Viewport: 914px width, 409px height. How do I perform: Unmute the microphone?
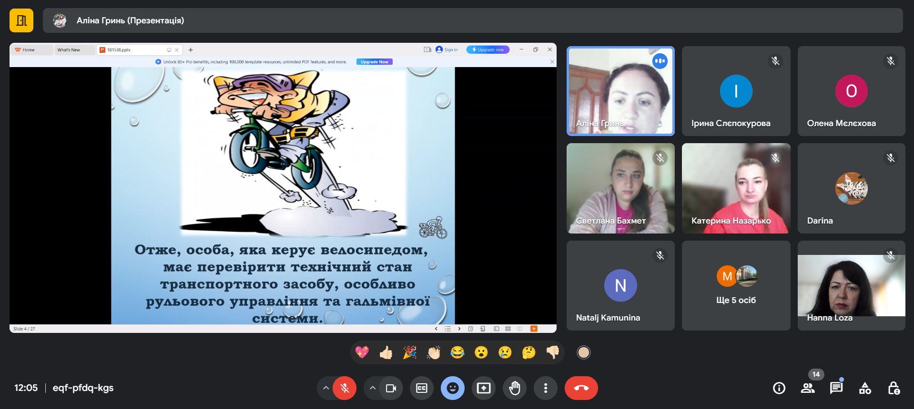tap(345, 388)
